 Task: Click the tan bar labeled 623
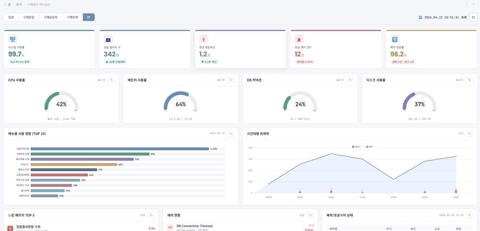click(x=74, y=164)
